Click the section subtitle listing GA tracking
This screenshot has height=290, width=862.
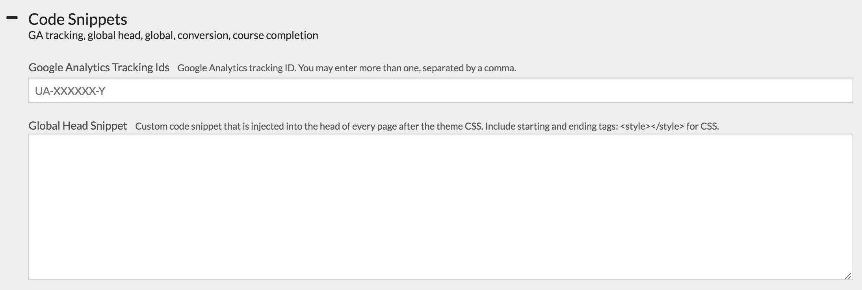pyautogui.click(x=173, y=35)
